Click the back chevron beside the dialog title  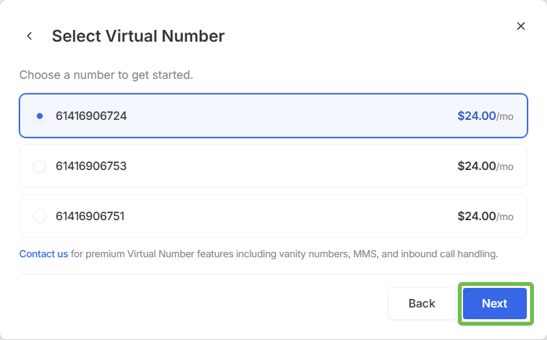30,36
